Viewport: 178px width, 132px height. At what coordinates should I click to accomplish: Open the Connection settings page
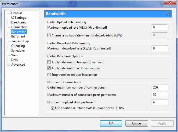(19, 27)
